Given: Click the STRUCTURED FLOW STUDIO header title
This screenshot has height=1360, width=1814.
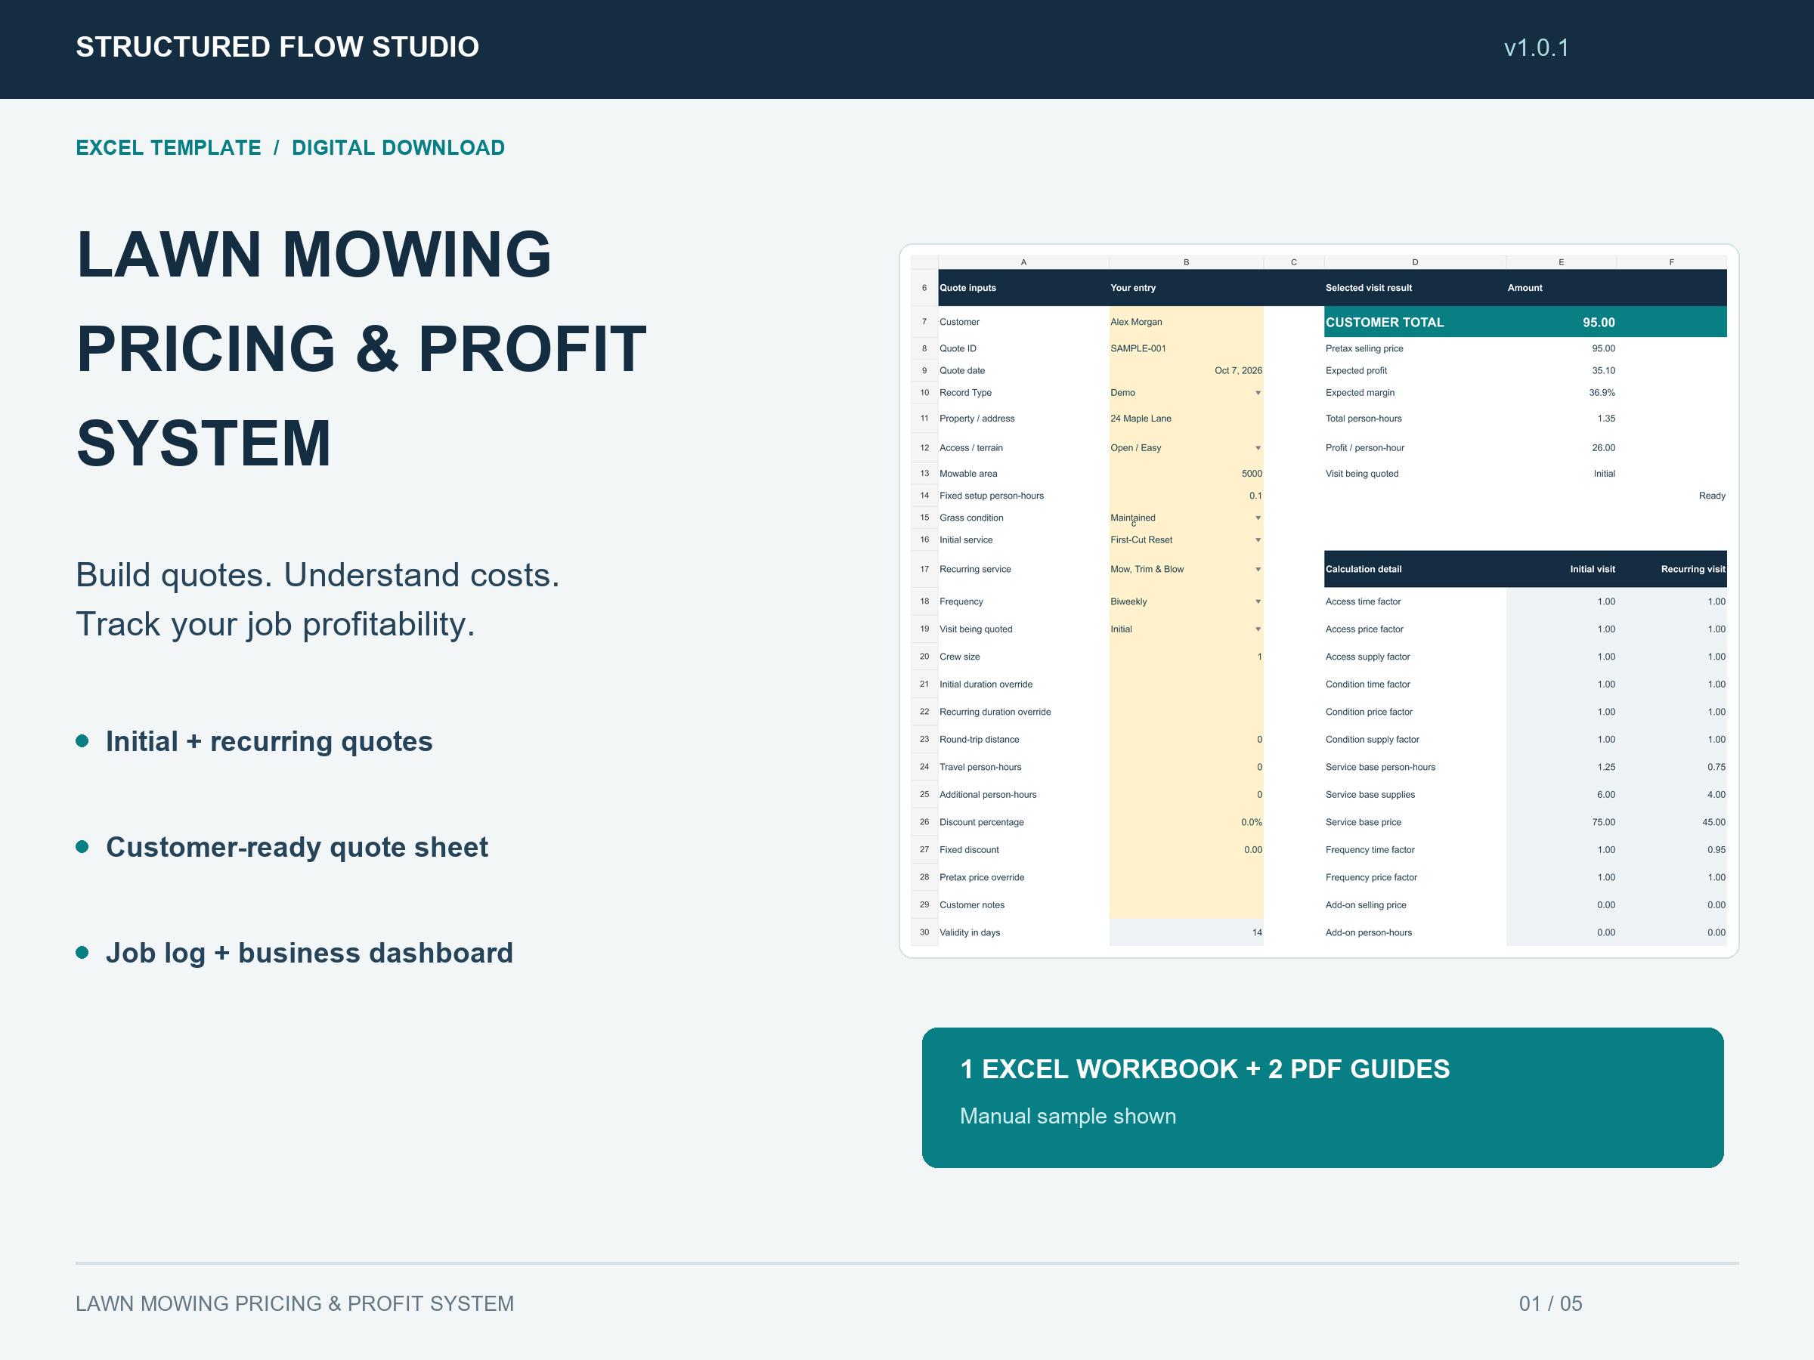Looking at the screenshot, I should click(x=277, y=47).
